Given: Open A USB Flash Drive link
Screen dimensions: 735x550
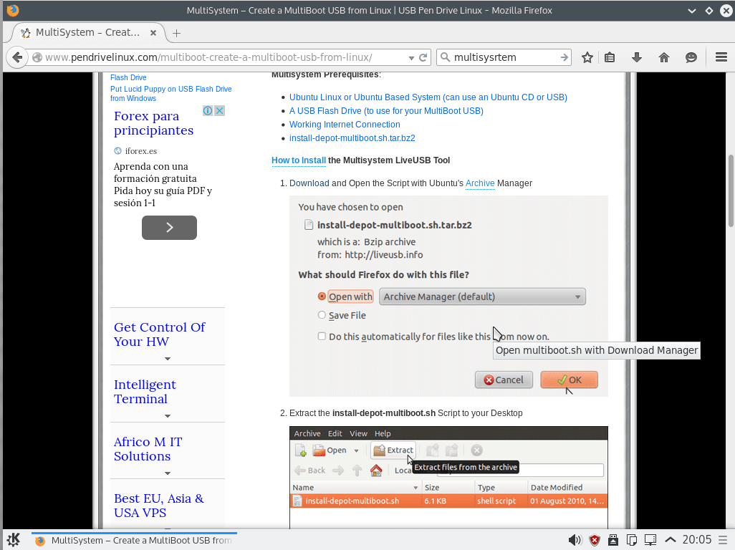Looking at the screenshot, I should click(386, 110).
